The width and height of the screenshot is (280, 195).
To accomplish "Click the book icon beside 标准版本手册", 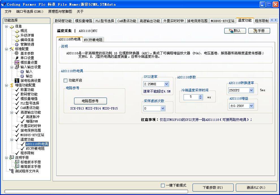I will 17,162.
